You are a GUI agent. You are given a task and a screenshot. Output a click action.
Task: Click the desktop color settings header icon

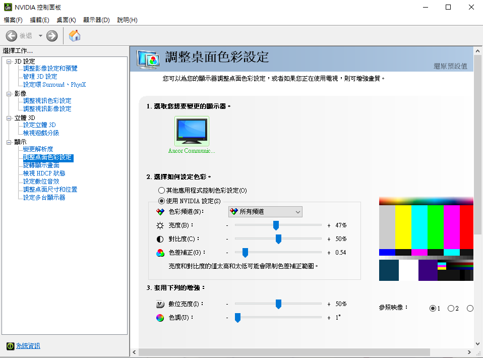(x=148, y=59)
